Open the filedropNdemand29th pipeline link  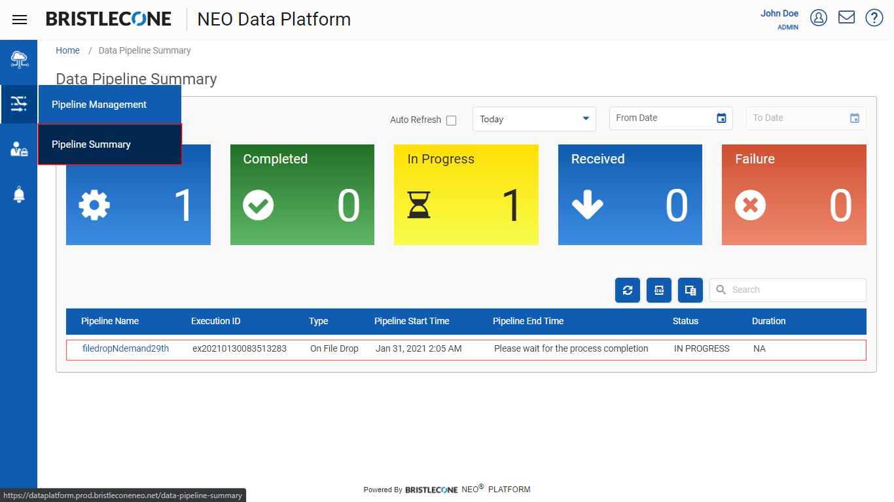[126, 348]
